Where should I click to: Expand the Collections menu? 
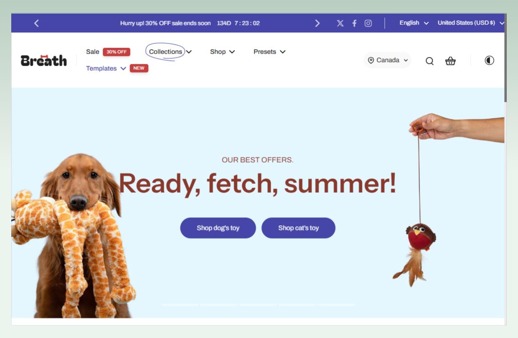point(170,52)
